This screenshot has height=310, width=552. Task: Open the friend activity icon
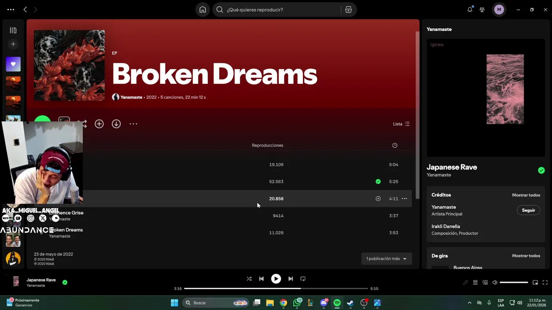[482, 9]
